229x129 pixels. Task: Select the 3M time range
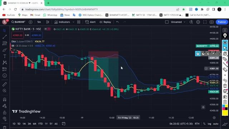pyautogui.click(x=29, y=124)
